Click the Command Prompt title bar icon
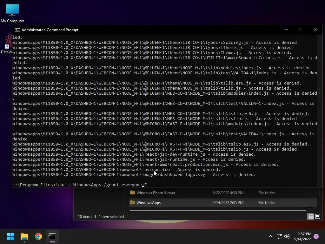This screenshot has height=244, width=325. [17, 30]
